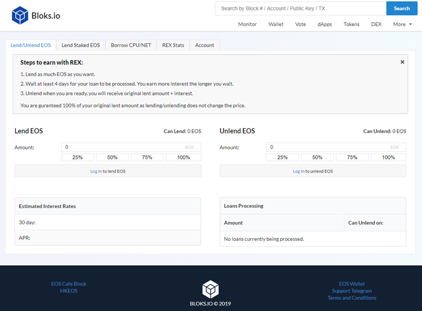
Task: Open the Wallet menu item
Action: (x=276, y=24)
